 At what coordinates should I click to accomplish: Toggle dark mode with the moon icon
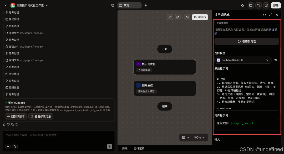[243, 5]
